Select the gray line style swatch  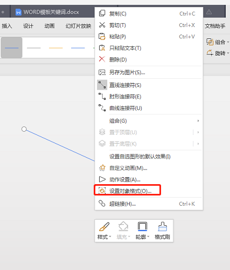33,48
